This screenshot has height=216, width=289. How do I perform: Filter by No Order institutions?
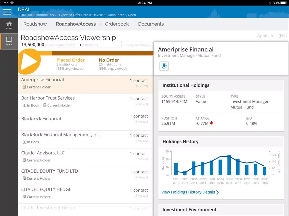click(x=113, y=64)
